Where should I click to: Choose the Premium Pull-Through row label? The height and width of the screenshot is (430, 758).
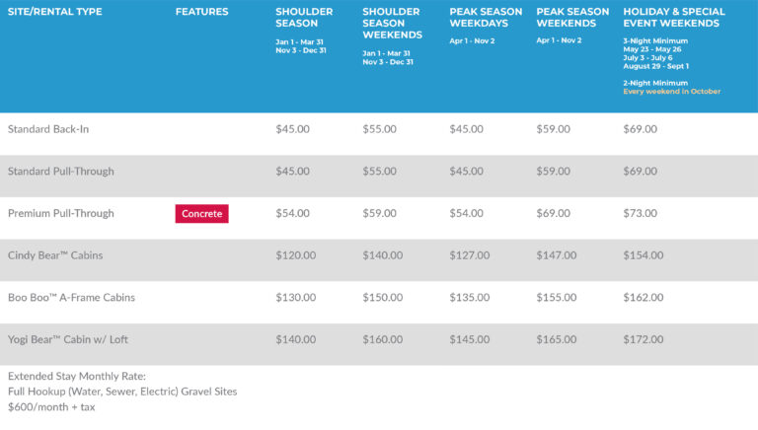(x=60, y=213)
